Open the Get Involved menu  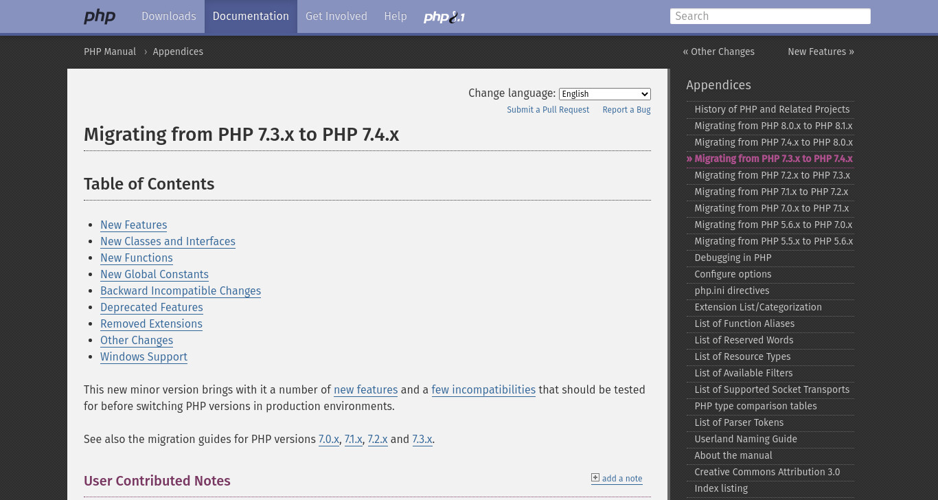pos(336,16)
